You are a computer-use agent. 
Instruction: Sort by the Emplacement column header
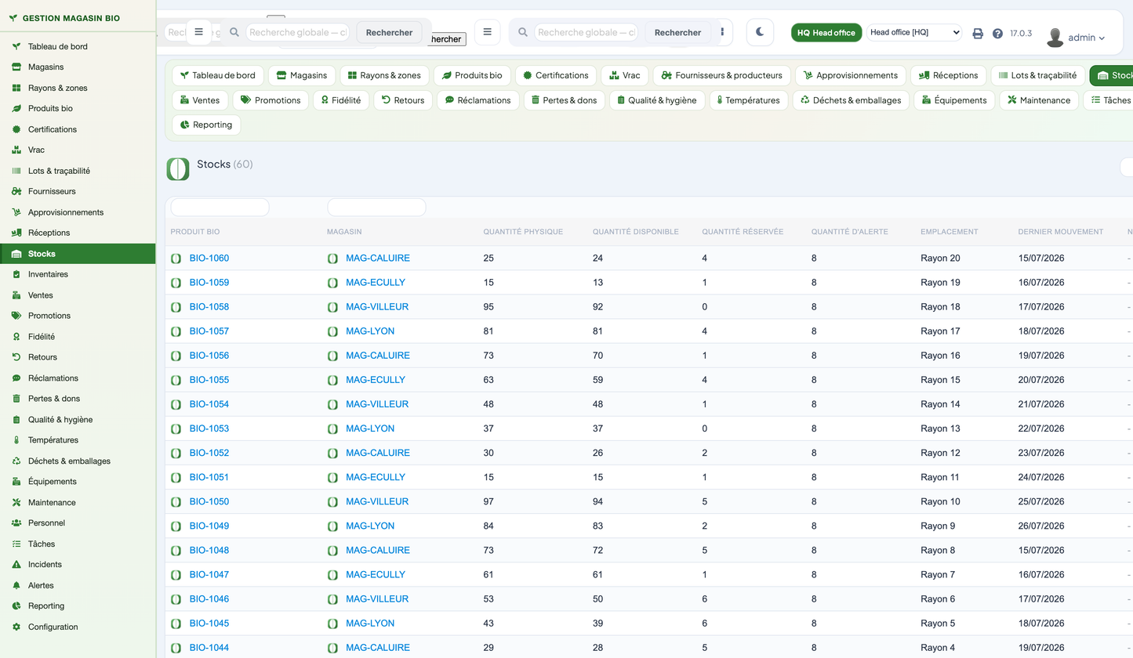(950, 232)
